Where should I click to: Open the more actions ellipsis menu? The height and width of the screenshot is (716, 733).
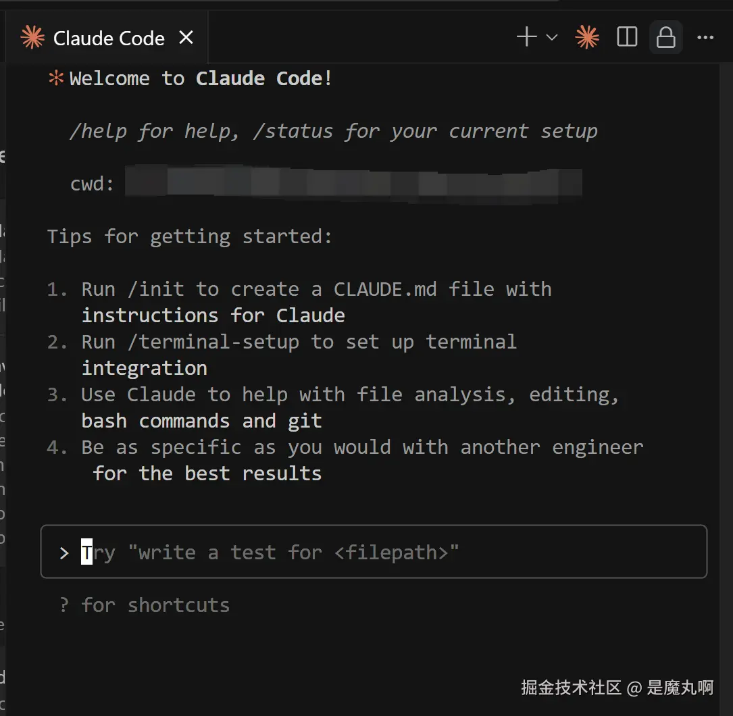(x=705, y=37)
